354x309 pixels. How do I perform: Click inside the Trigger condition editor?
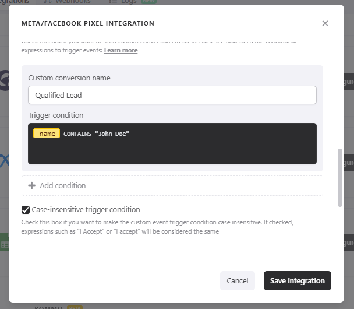172,150
